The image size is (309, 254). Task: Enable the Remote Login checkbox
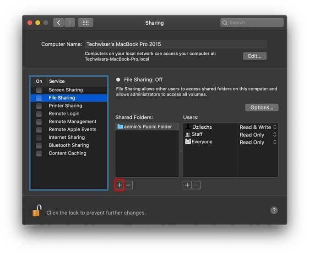point(39,114)
